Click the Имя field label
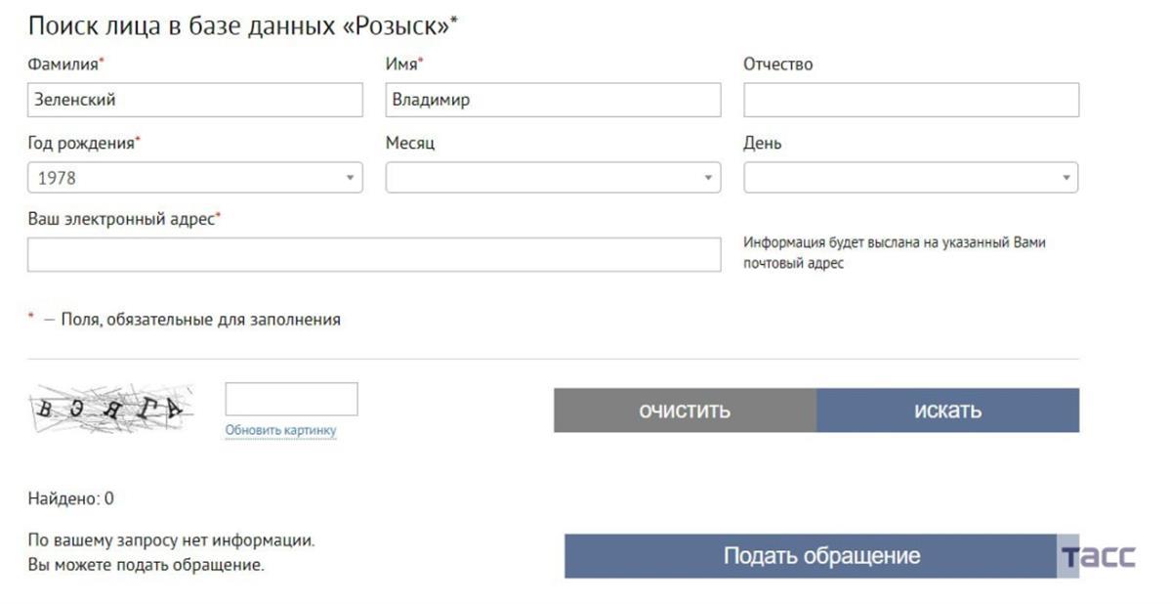The image size is (1172, 604). pyautogui.click(x=403, y=65)
